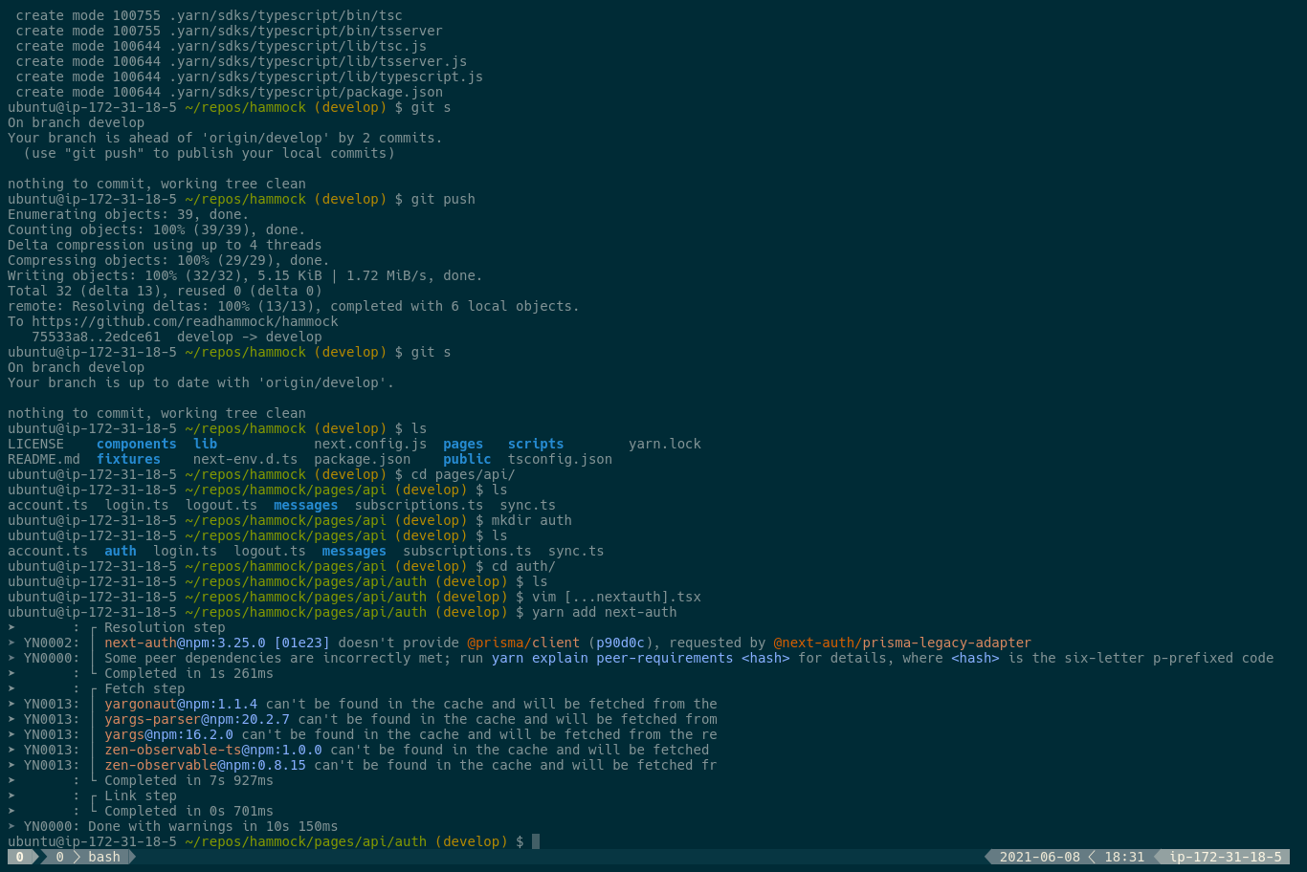Viewport: 1307px width, 872px height.
Task: Click the tmux status bar date 2021-06-08
Action: click(x=1039, y=857)
